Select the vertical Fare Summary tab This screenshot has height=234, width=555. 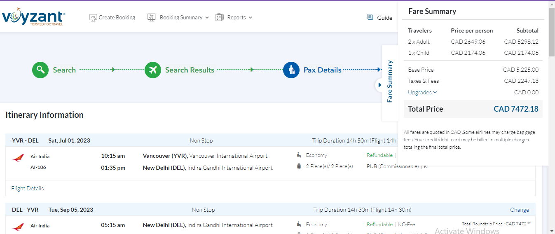point(390,81)
